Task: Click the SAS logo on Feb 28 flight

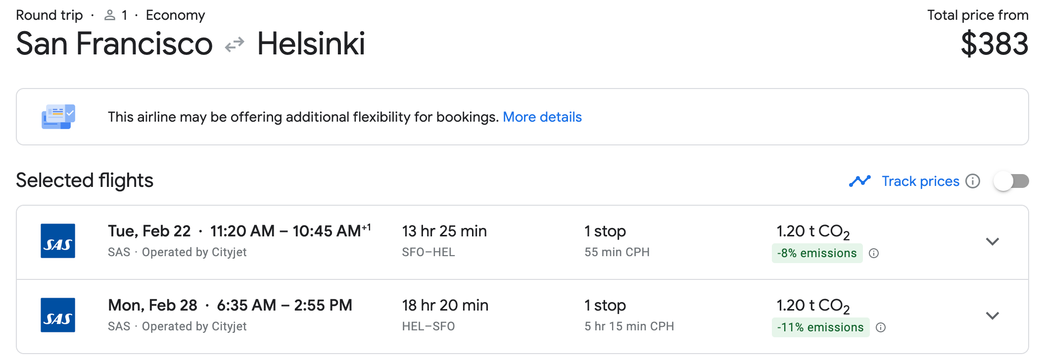Action: click(58, 315)
